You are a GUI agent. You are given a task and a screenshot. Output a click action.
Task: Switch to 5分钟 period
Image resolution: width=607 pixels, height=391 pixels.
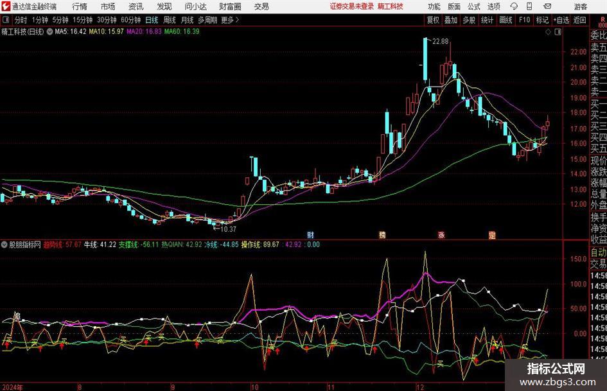(60, 20)
